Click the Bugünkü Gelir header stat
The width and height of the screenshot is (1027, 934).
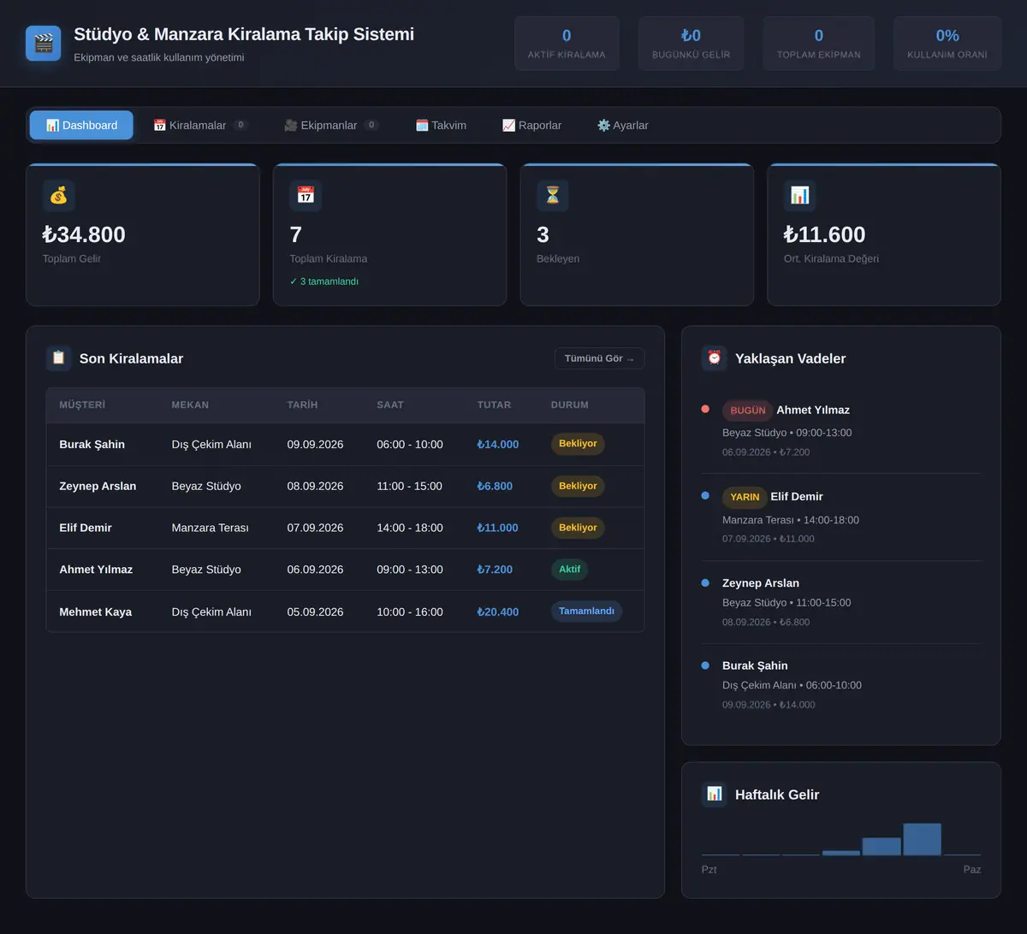tap(691, 44)
